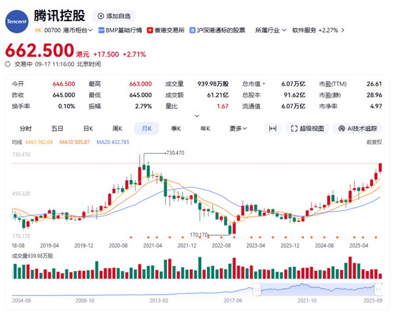The image size is (393, 313).
Task: Click the Tencent logo icon
Action: (16, 21)
